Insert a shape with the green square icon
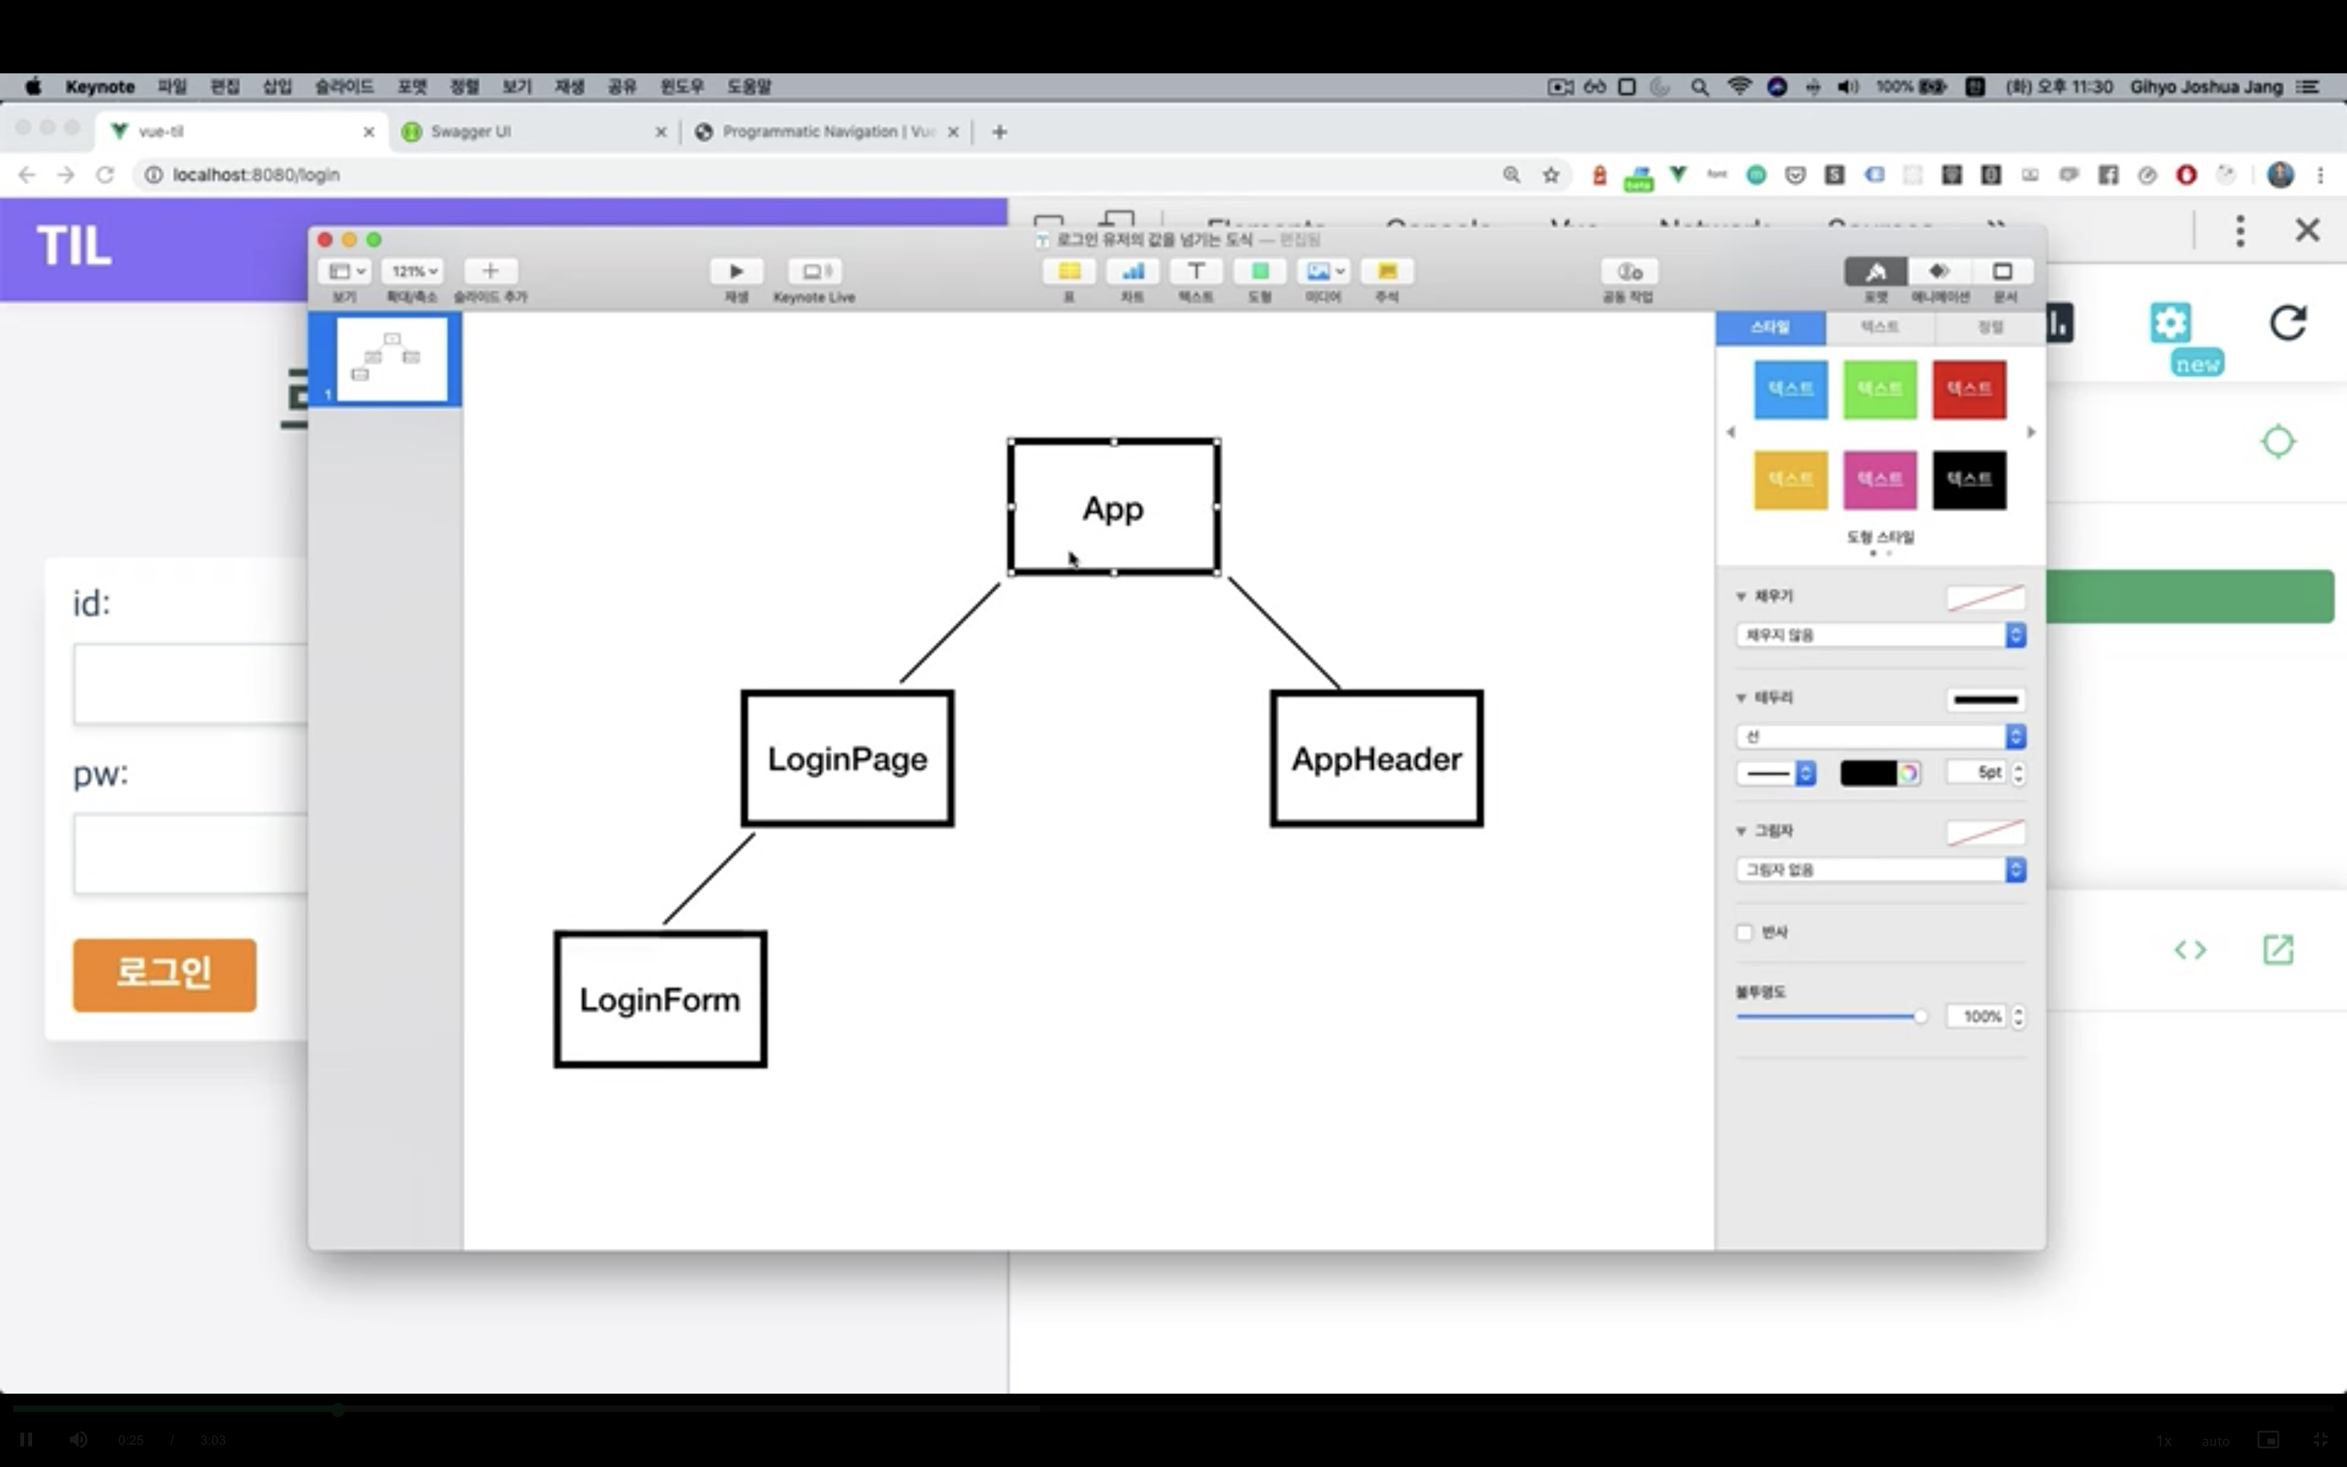Screen dimensions: 2347x1467 pos(1260,272)
